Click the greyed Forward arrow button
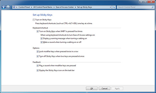The width and height of the screenshot is (156, 93). (x=8, y=7)
